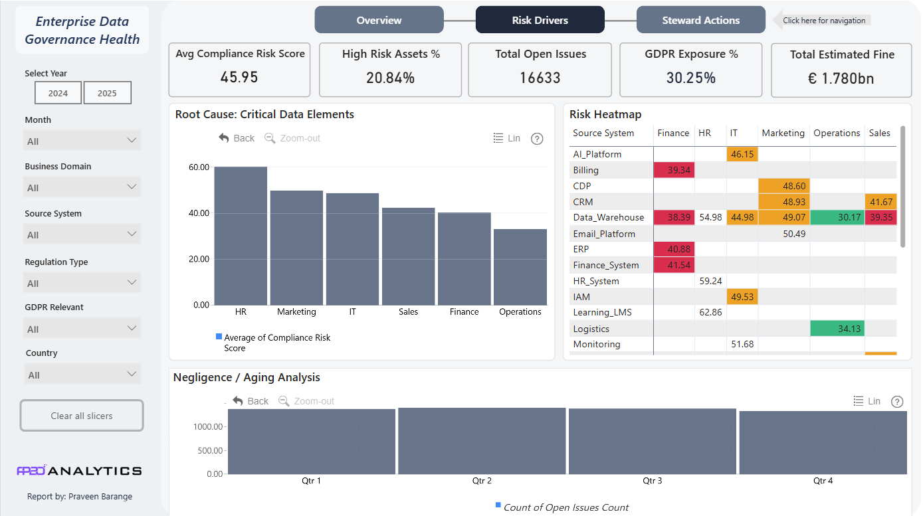Switch to the Overview tab
Screen dimensions: 923x516
[x=379, y=20]
